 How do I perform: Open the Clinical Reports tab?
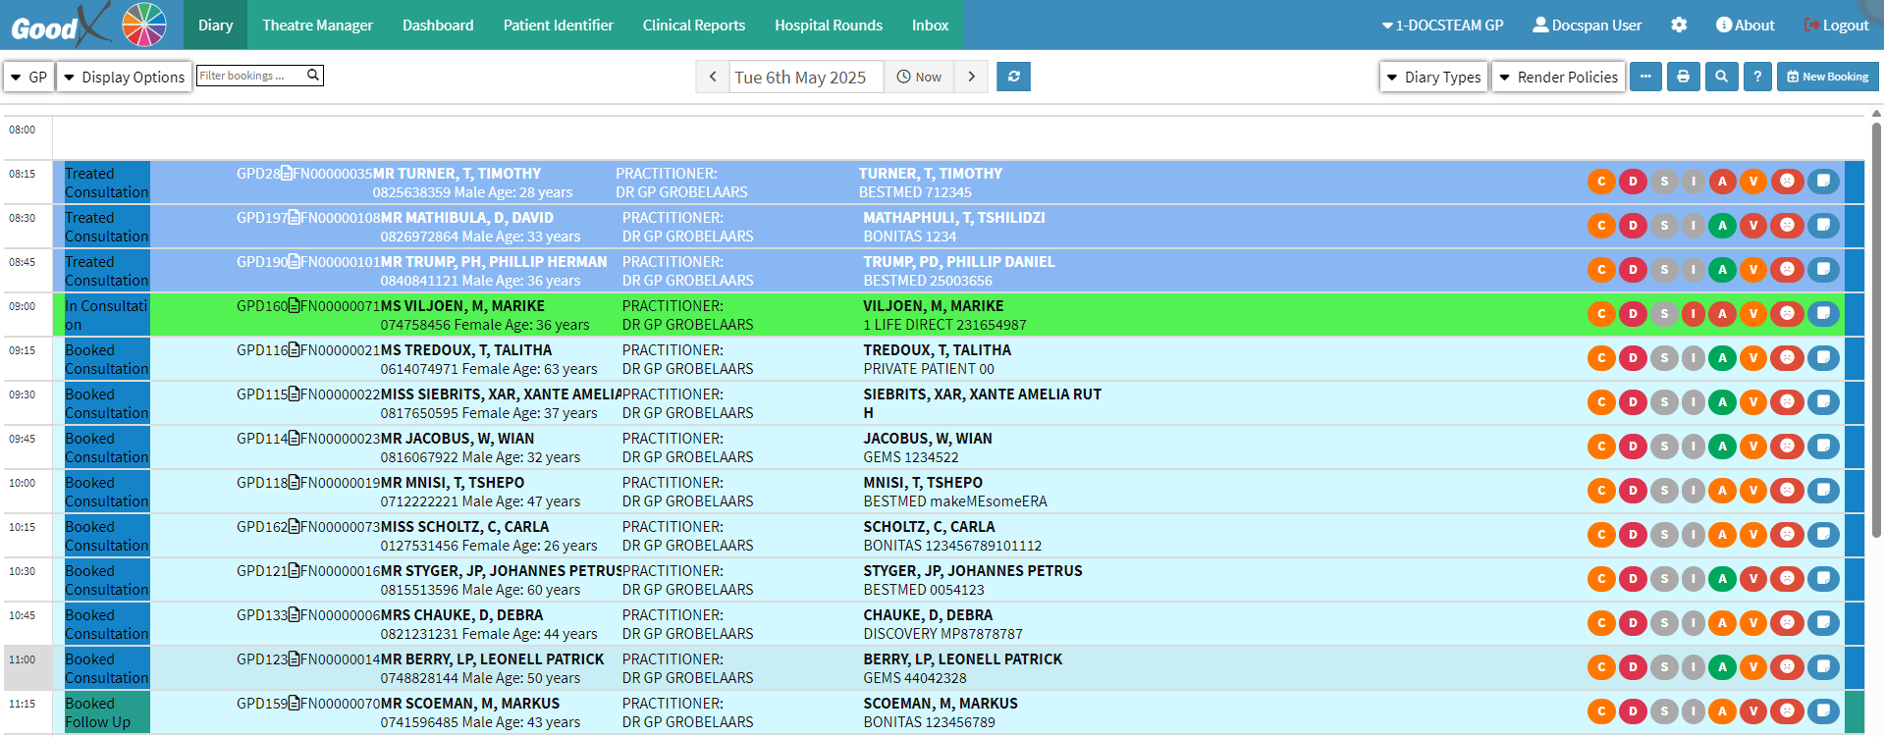tap(693, 25)
